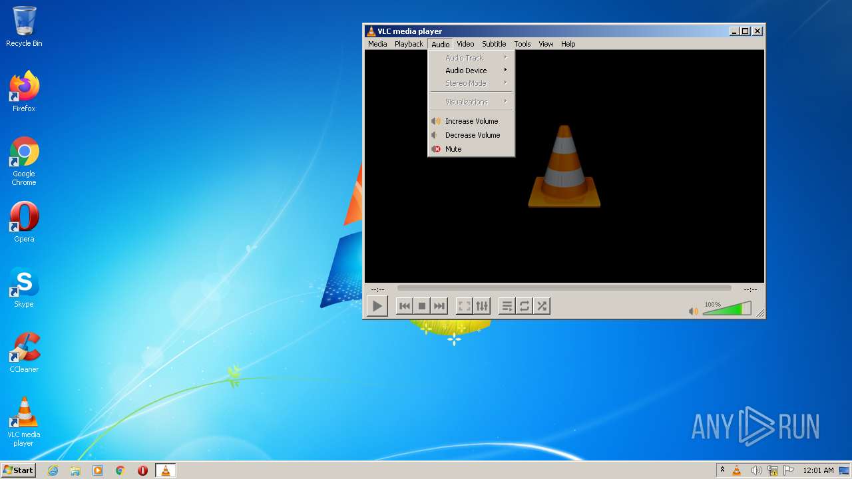Click the red Mute icon in menu

[436, 149]
